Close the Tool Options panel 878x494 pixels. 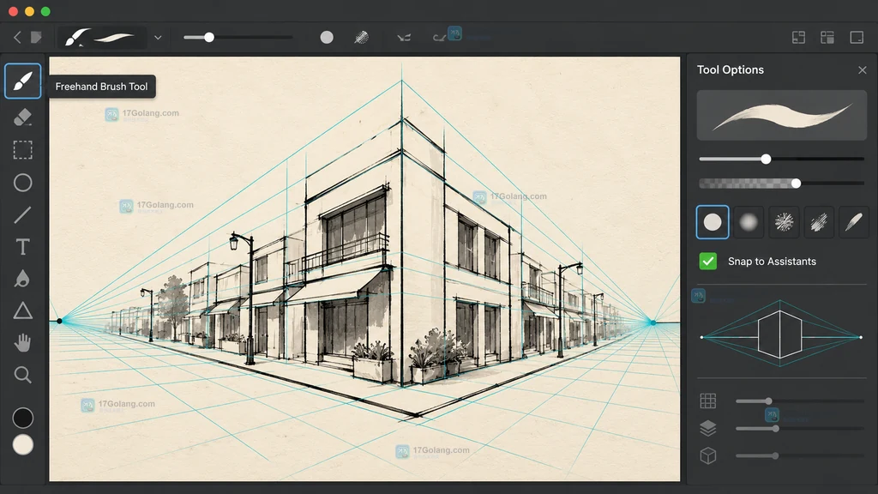tap(863, 70)
